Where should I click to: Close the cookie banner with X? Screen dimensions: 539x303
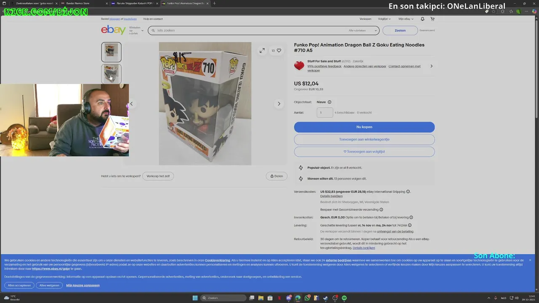tap(530, 260)
